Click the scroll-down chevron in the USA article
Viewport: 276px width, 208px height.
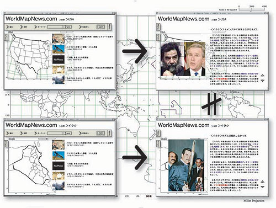tap(263, 81)
